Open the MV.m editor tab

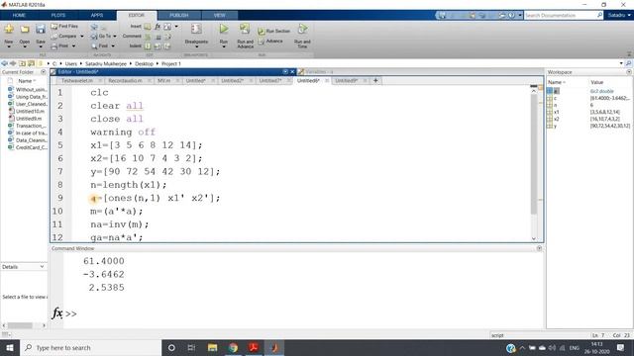(x=163, y=81)
